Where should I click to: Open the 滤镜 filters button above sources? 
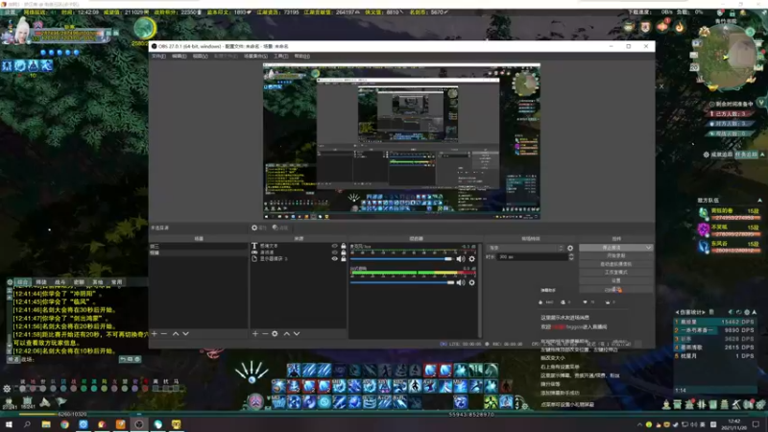click(x=280, y=228)
